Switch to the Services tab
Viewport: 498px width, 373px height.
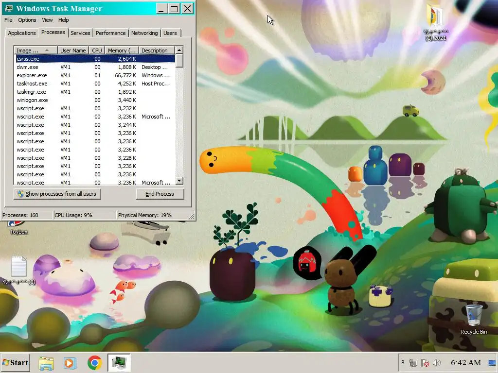coord(80,33)
